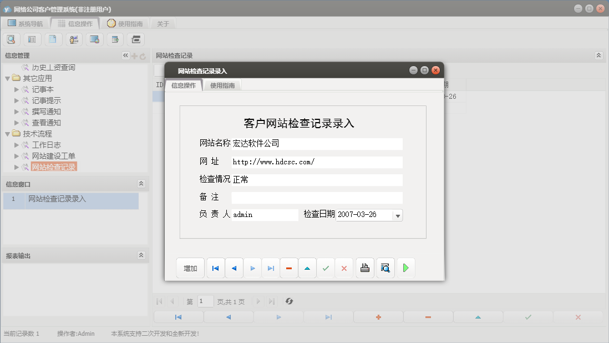Image resolution: width=609 pixels, height=343 pixels.
Task: Click the document toolbar icon
Action: pos(52,39)
